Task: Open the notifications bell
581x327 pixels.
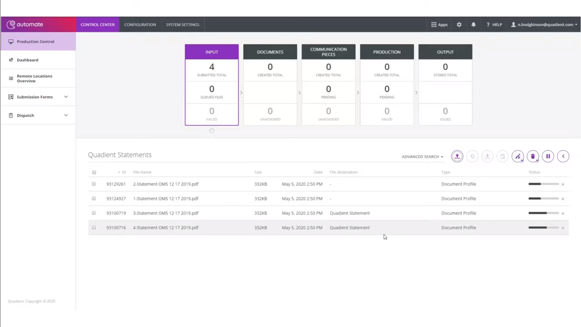Action: 474,25
